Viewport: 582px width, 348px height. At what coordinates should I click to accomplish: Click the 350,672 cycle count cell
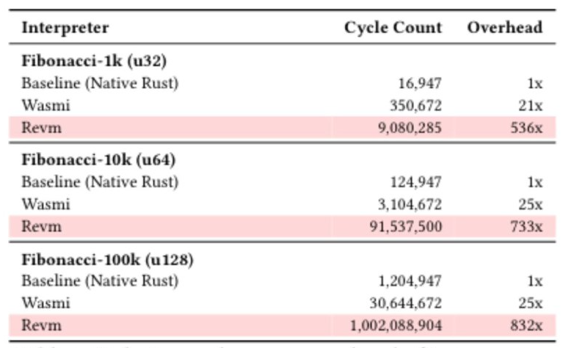pos(415,106)
